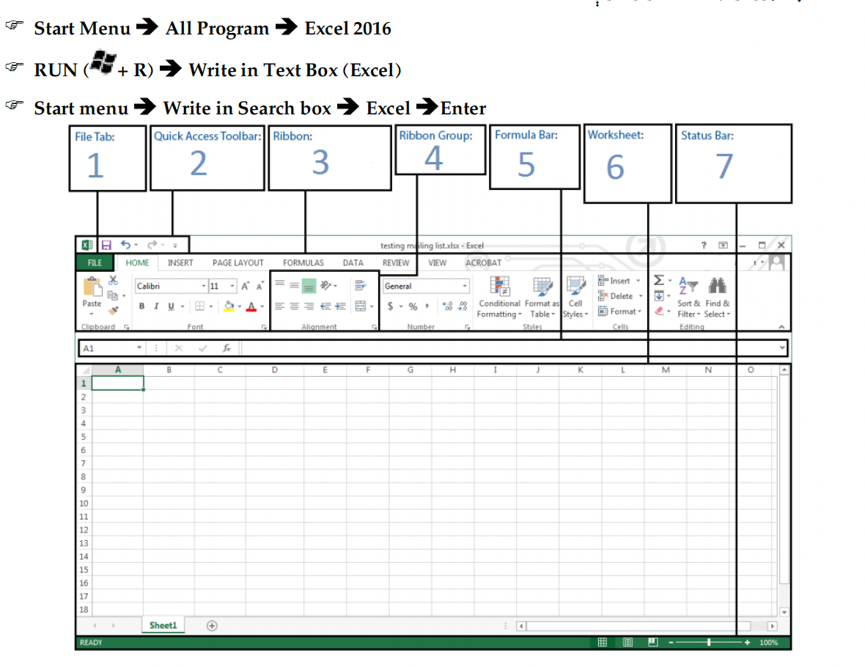Switch to the DATA tab
Screen dimensions: 865x667
point(353,262)
